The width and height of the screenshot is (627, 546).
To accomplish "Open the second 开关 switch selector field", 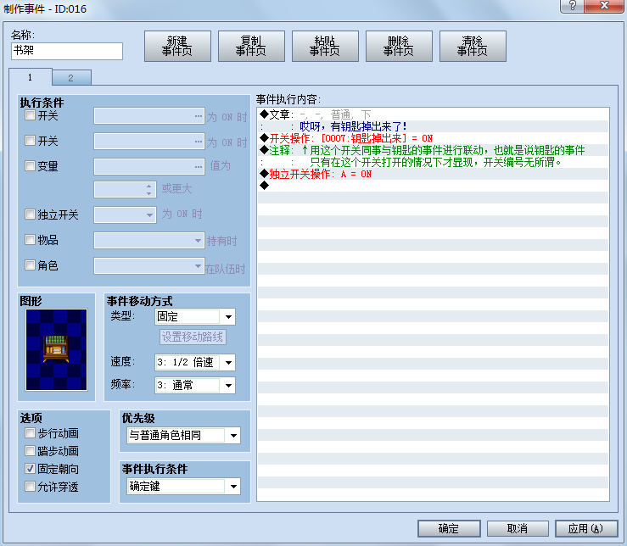I will click(149, 141).
